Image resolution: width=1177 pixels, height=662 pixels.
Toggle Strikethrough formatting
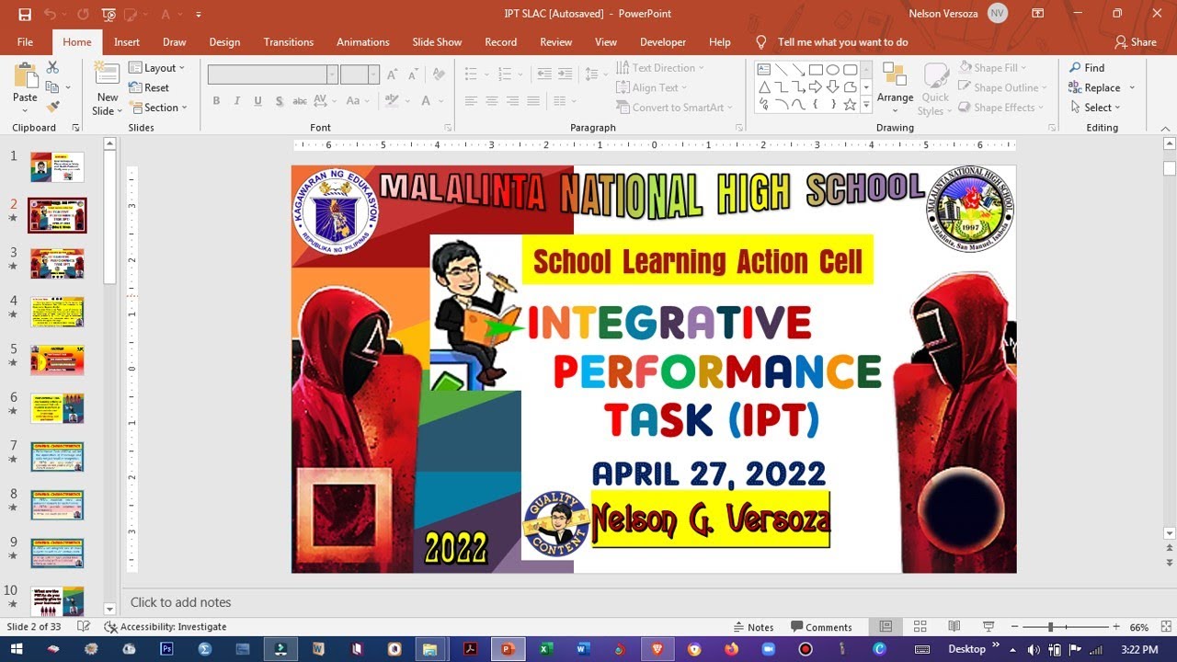[299, 101]
